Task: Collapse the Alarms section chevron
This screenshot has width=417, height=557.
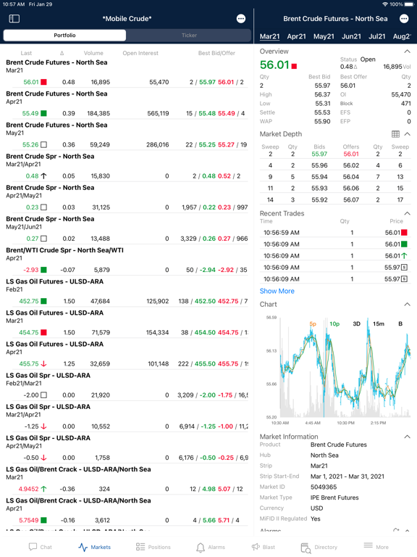Action: coord(407,531)
